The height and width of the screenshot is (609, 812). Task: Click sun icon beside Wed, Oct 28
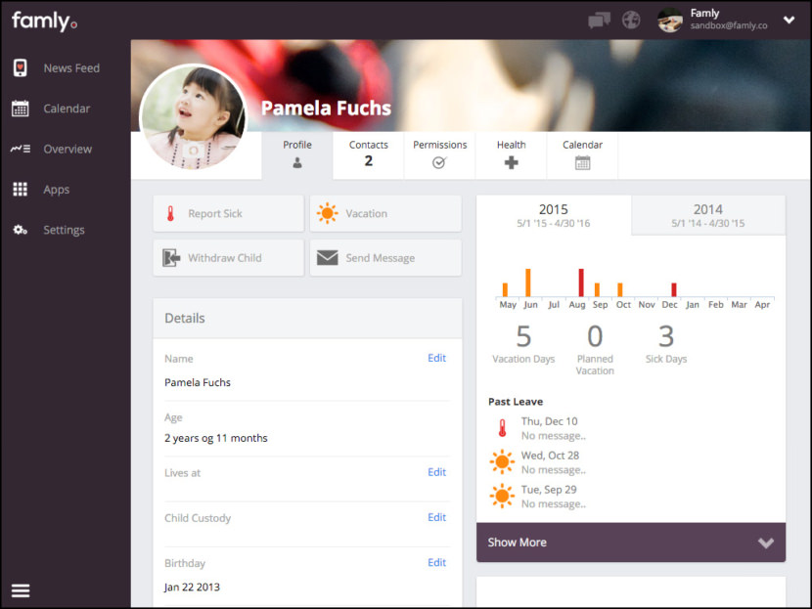(502, 462)
